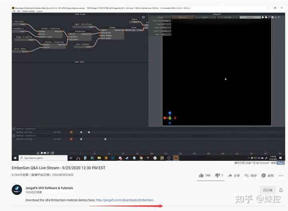288x211 pixels.
Task: Click the Chrome icon in taskbar
Action: [141, 158]
